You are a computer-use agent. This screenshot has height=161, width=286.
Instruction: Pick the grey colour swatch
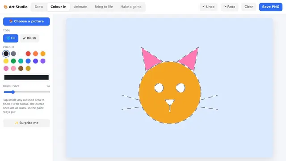click(x=13, y=54)
